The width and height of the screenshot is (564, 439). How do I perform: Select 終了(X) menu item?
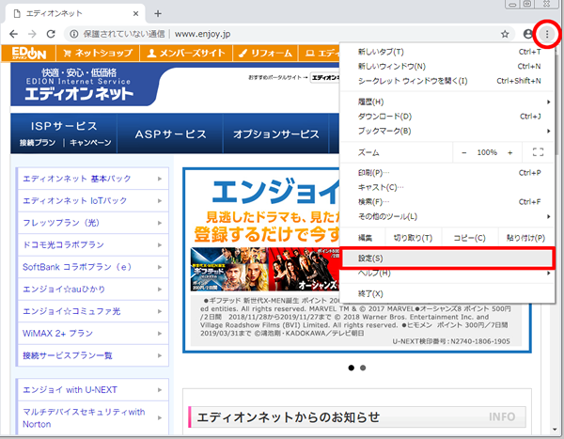click(447, 293)
